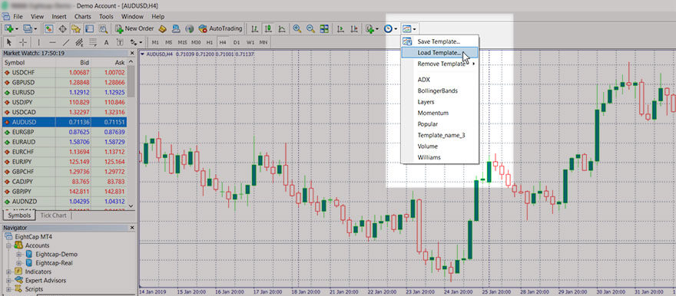
Task: Switch timeframe to M1
Action: click(155, 42)
